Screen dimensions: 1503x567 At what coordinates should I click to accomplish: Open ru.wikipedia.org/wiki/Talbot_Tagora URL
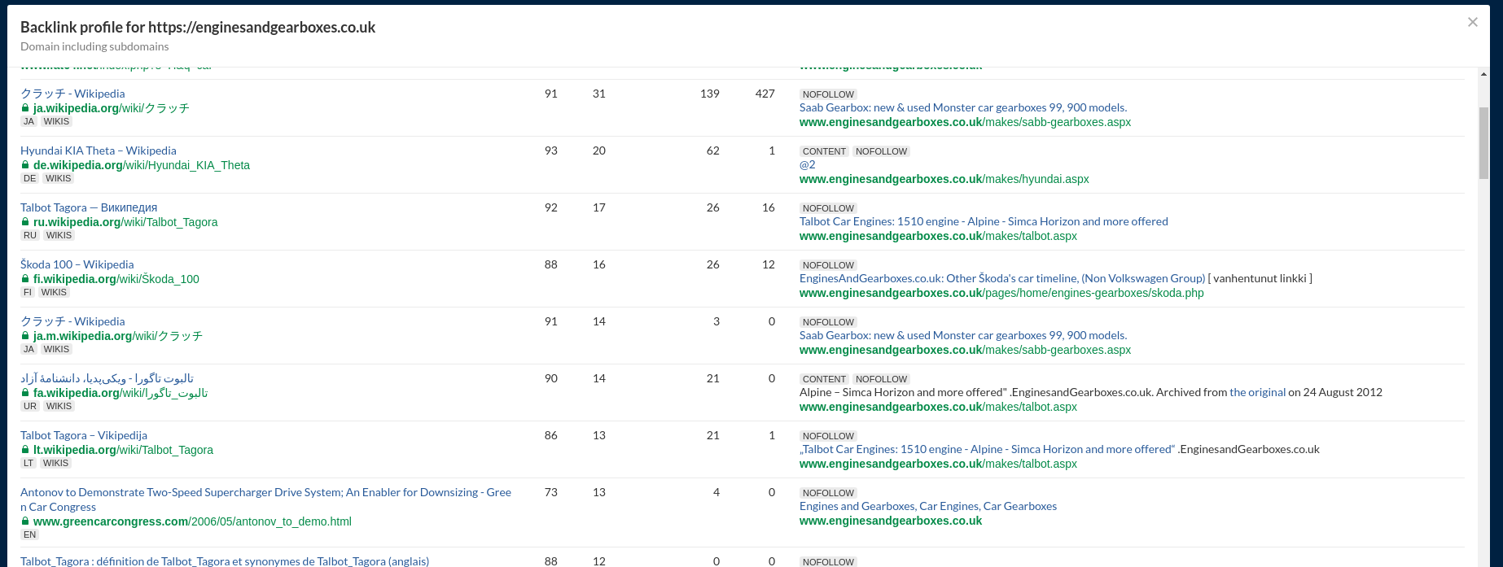click(125, 222)
